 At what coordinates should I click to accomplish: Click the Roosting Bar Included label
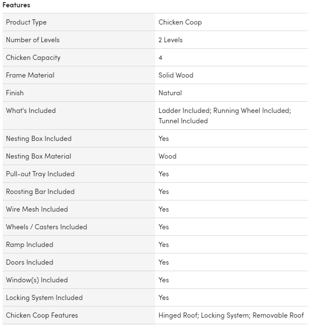point(40,191)
